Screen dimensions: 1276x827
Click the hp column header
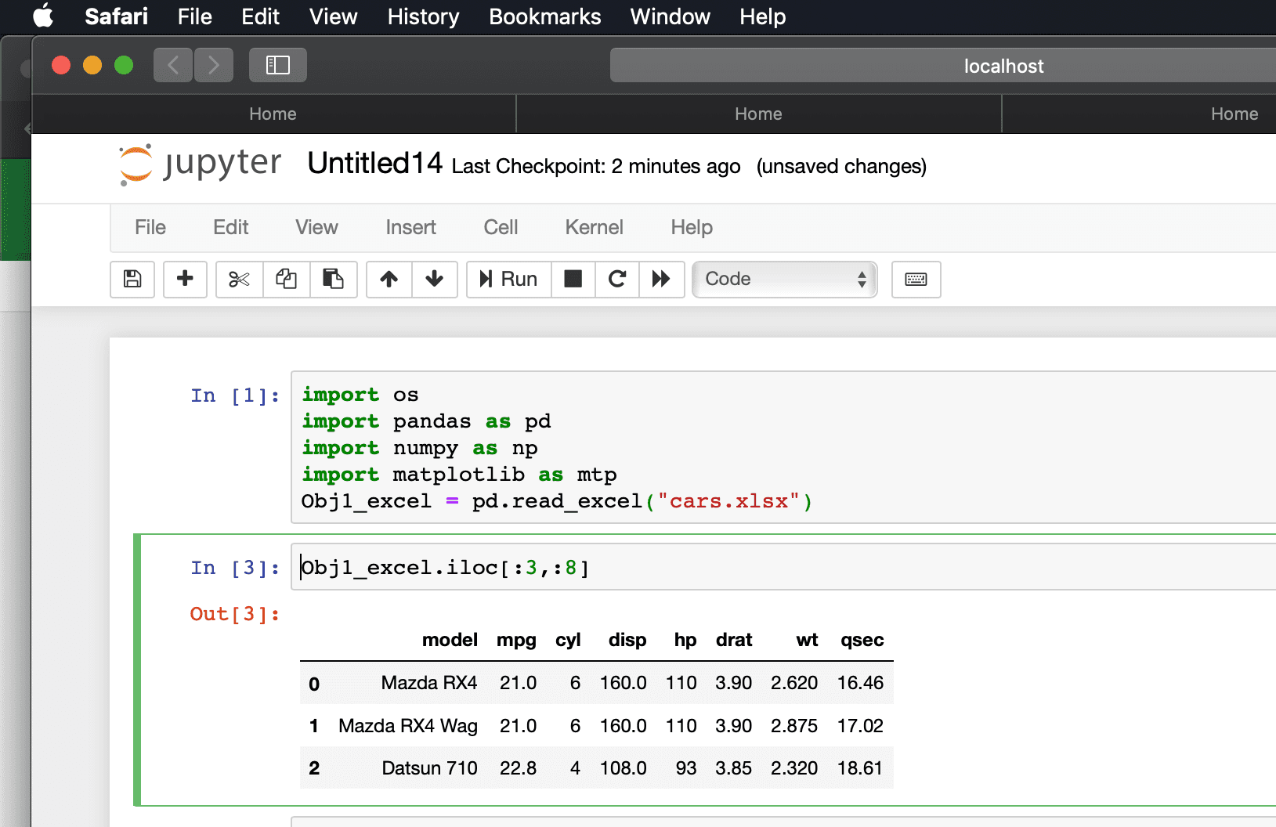[685, 640]
